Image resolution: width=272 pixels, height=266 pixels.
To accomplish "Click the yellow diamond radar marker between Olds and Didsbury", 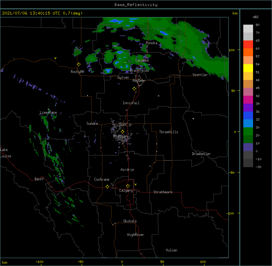I will click(122, 132).
